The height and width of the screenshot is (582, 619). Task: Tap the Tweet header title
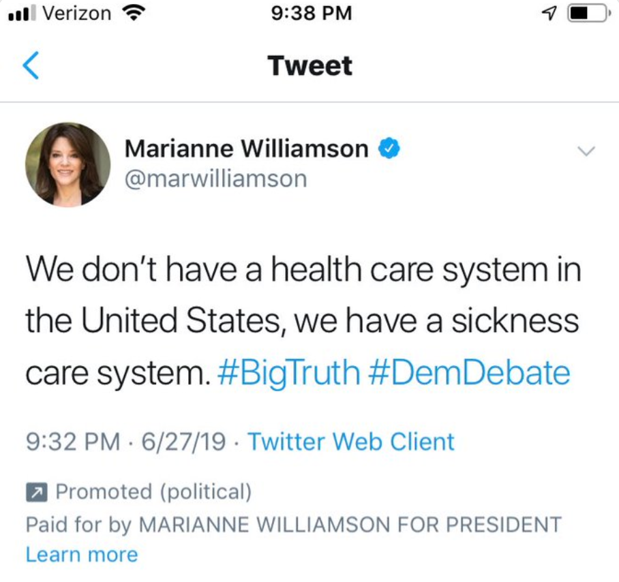coord(309,66)
